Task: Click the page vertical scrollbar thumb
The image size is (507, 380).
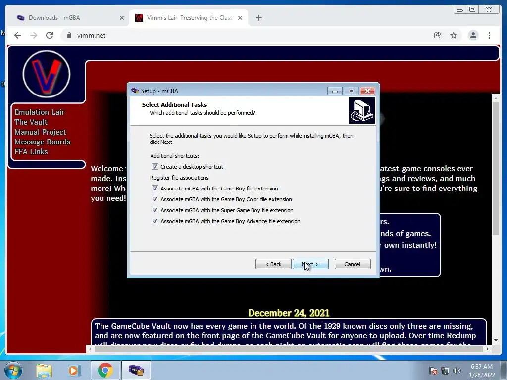Action: 496,169
